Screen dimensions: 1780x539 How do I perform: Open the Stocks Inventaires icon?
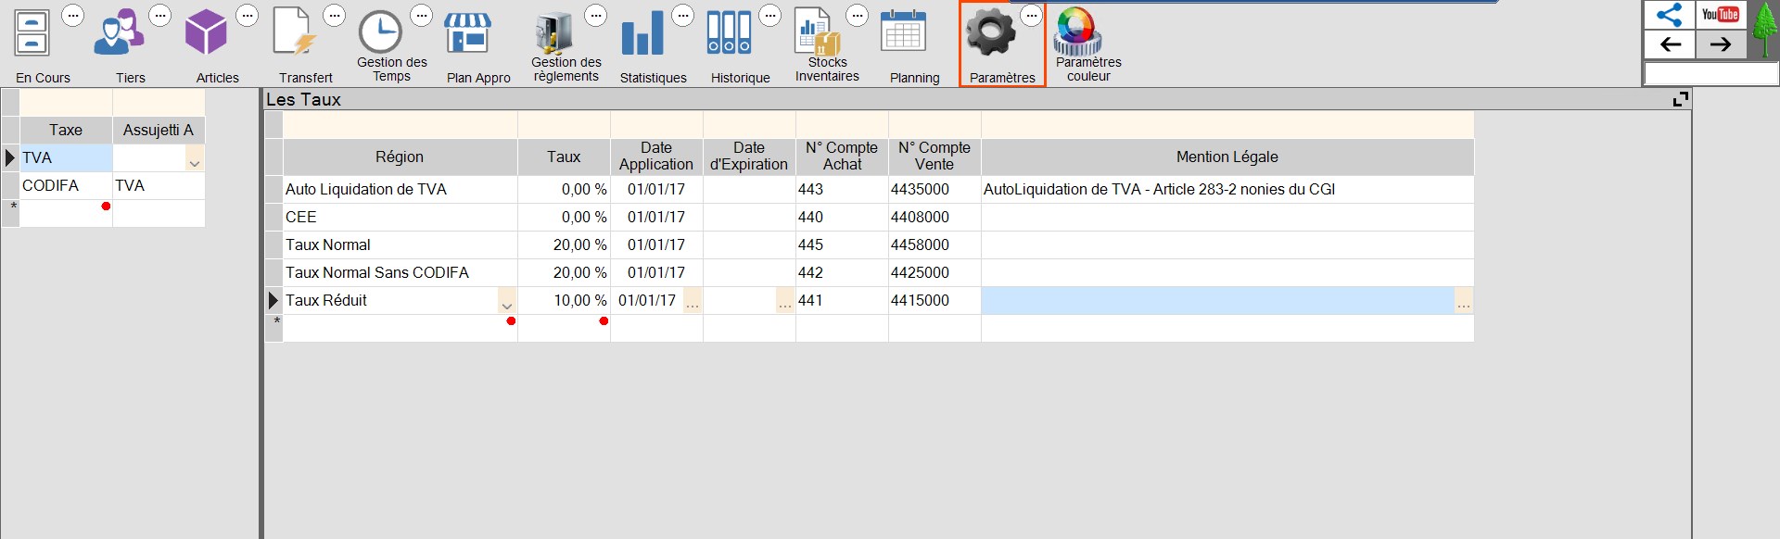(817, 31)
